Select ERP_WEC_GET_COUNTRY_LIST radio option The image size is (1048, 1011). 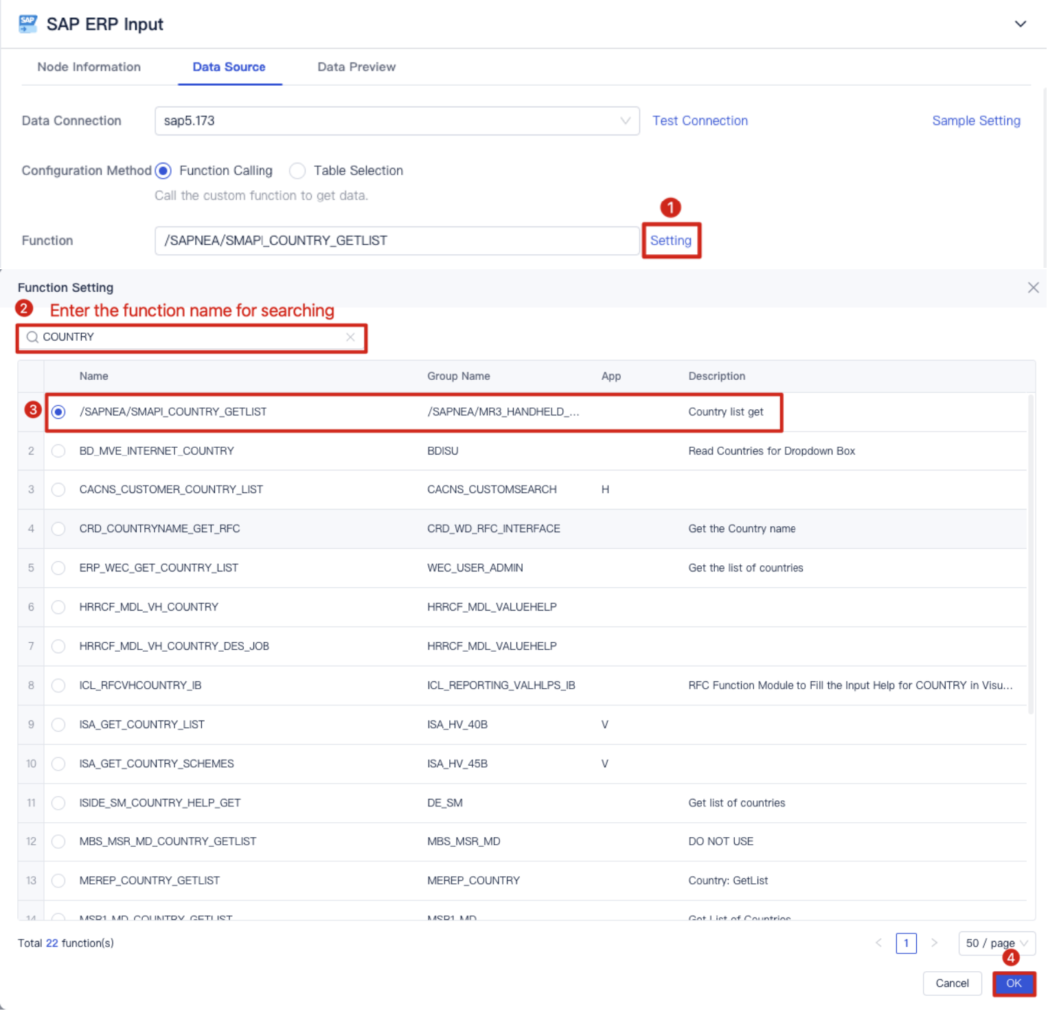tap(59, 568)
